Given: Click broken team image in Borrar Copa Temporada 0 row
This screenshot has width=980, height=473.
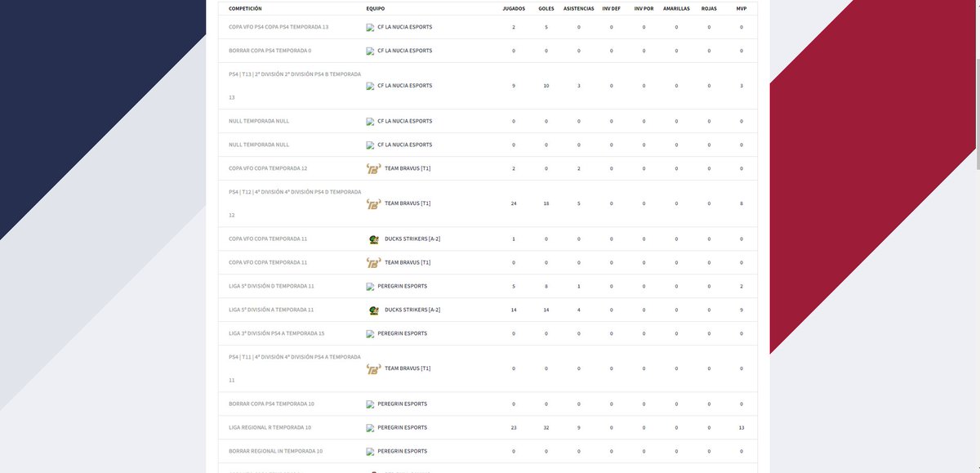Looking at the screenshot, I should pos(370,51).
